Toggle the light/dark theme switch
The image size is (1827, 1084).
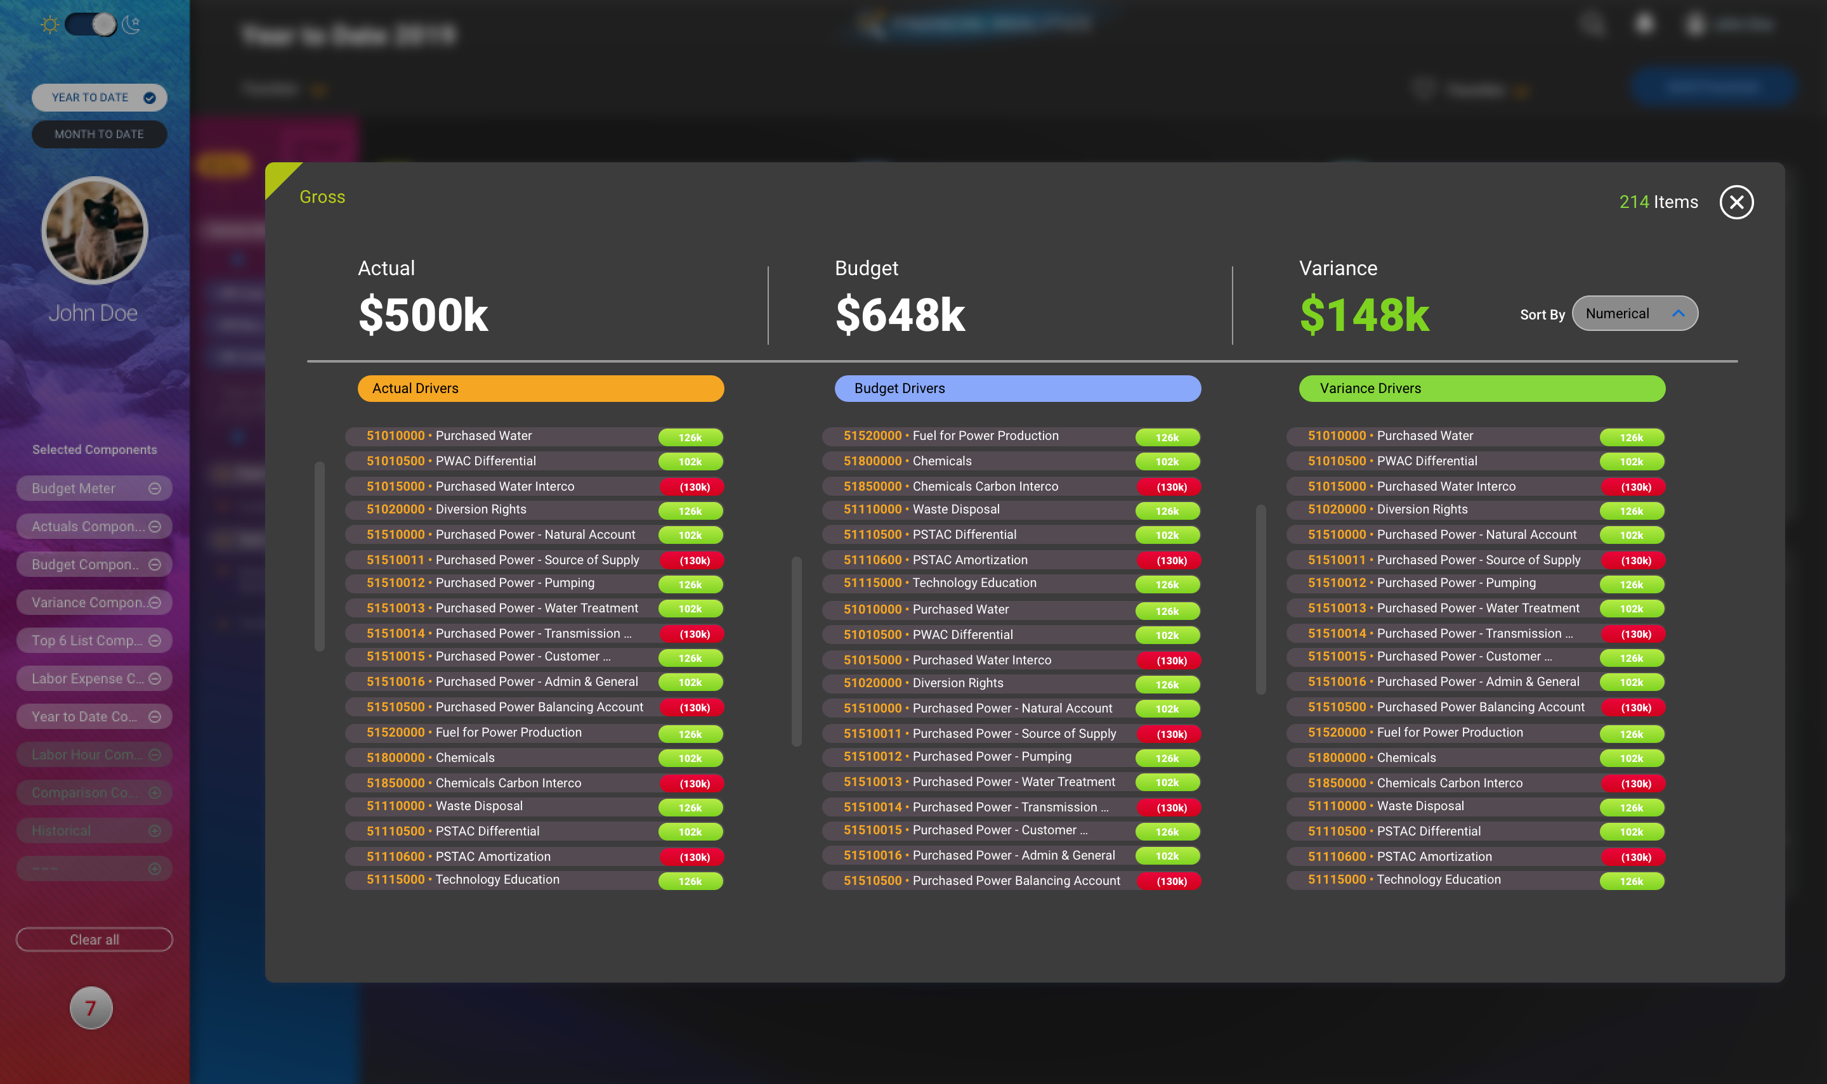91,25
